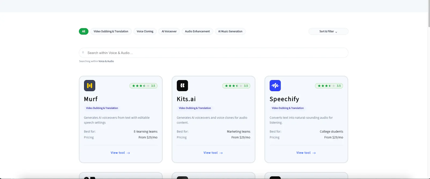Click Speechify's 3.5 star rating badge

click(x=329, y=86)
